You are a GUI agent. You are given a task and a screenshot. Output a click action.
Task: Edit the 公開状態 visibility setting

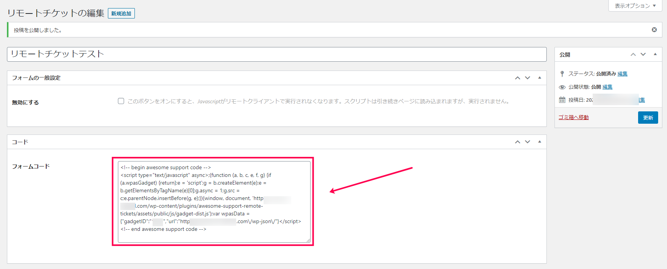607,87
